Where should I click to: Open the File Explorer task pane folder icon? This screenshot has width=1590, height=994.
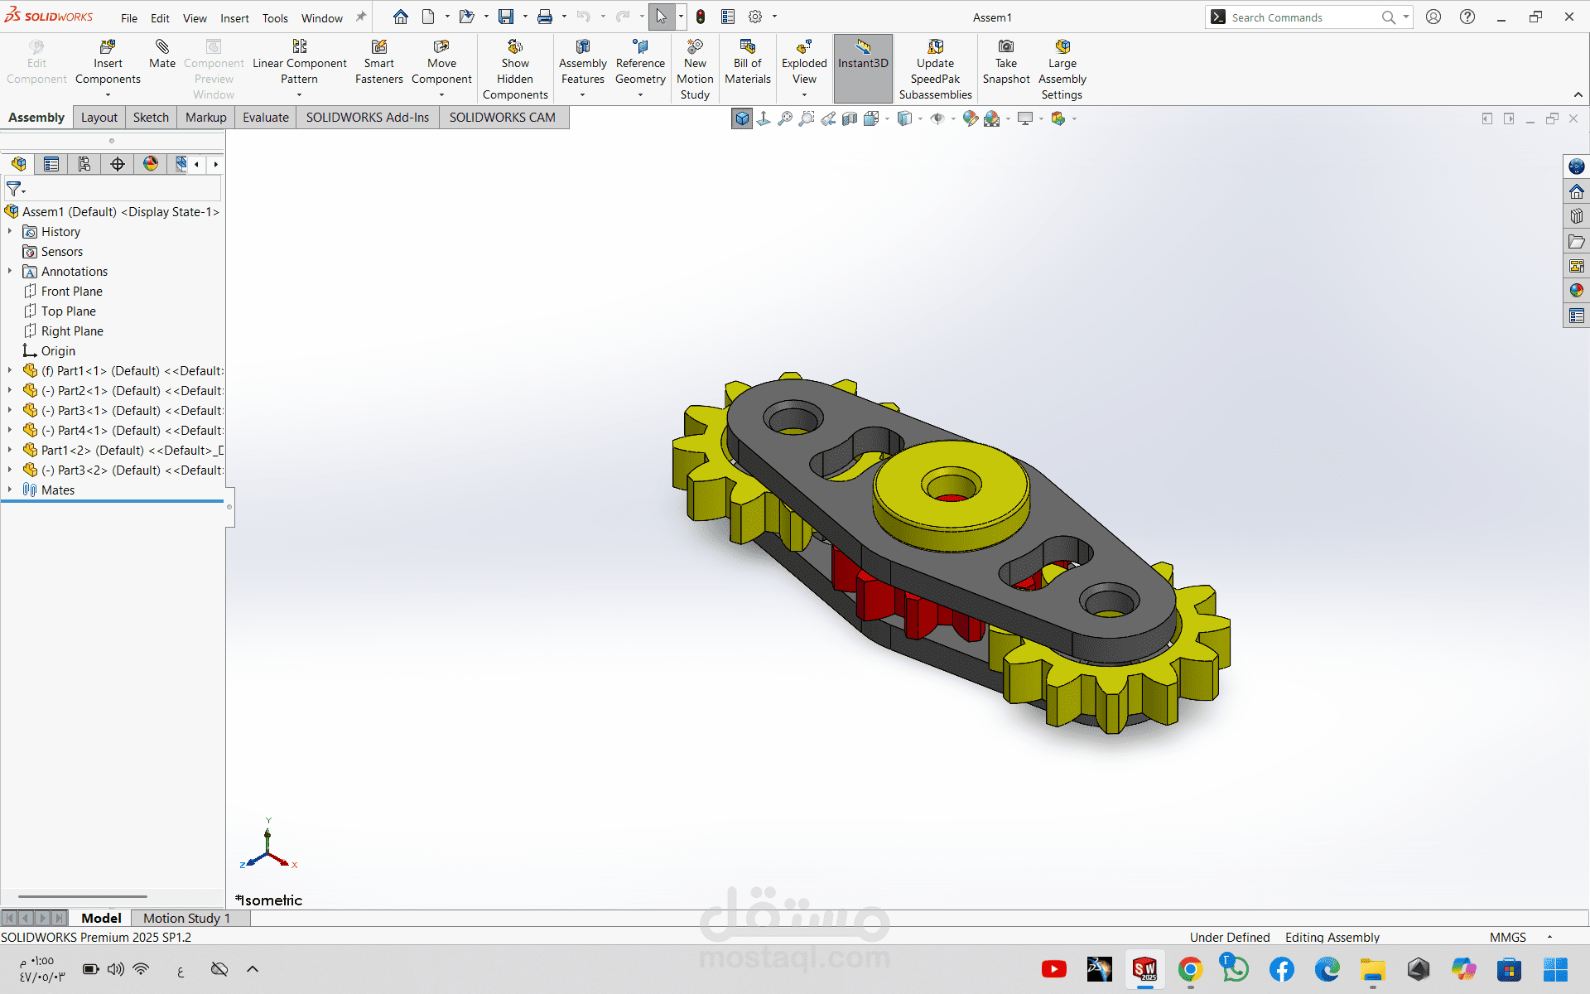coord(1576,241)
